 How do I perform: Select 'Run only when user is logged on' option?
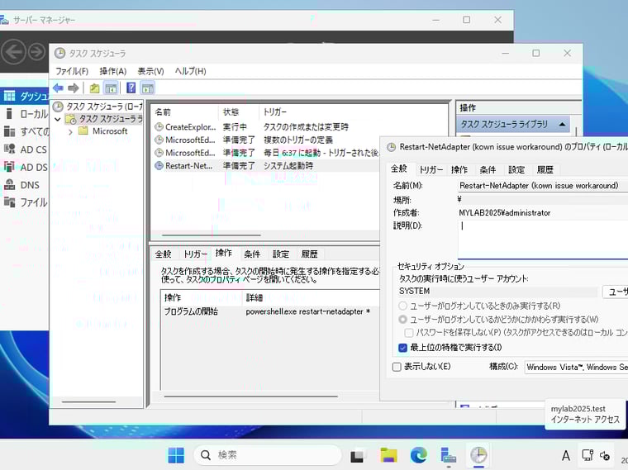(x=402, y=306)
